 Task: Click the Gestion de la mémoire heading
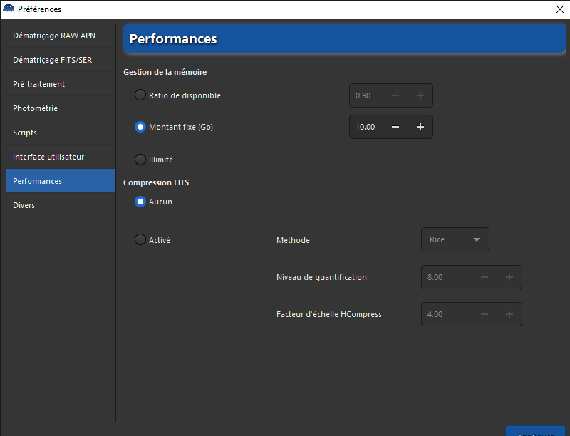pyautogui.click(x=165, y=72)
